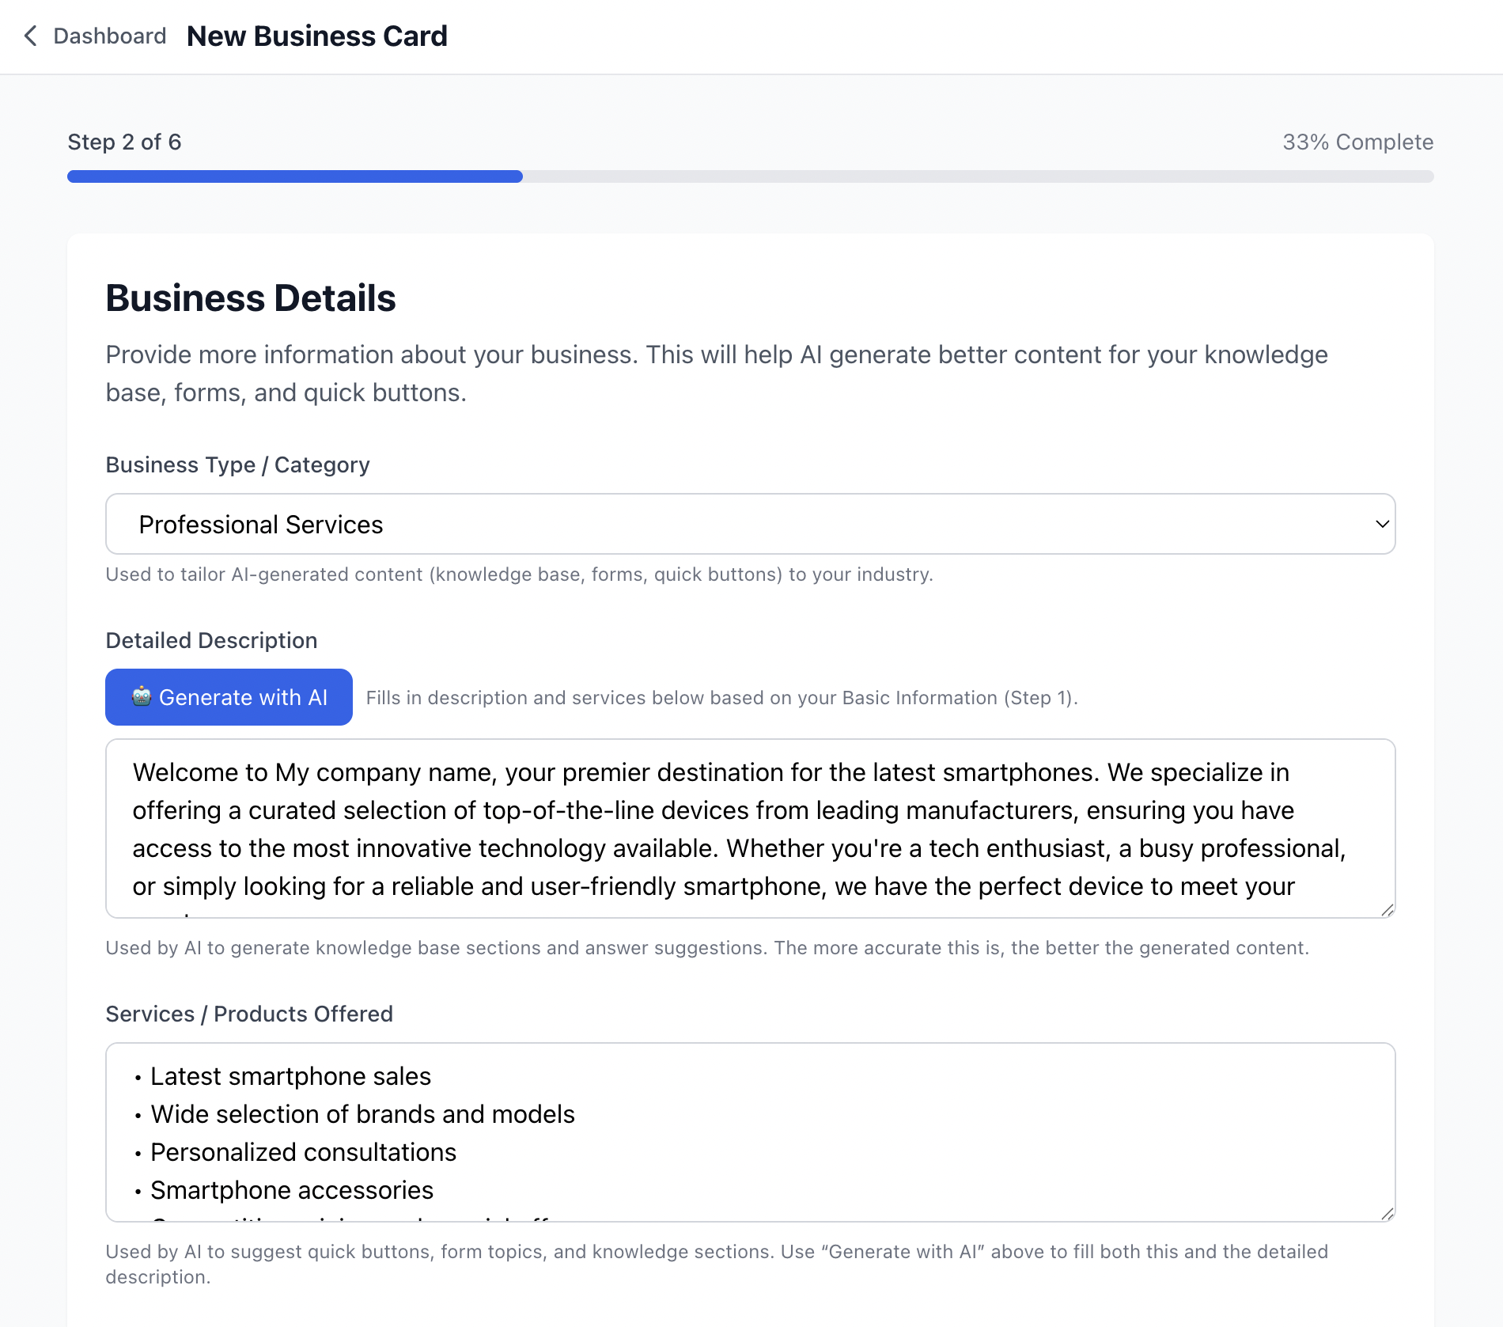
Task: Click the Detailed Description textarea resize handle
Action: point(1387,910)
